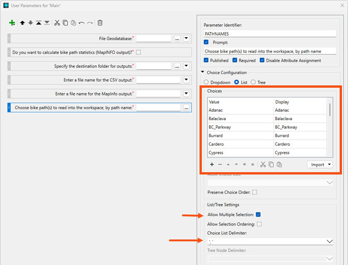348x265 pixels.
Task: Toggle the Prompt checkbox
Action: [206, 42]
